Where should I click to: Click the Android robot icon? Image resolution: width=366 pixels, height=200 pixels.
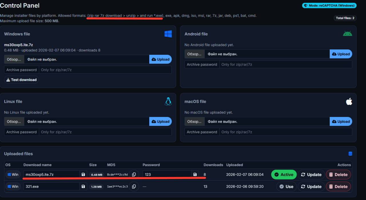(x=347, y=34)
